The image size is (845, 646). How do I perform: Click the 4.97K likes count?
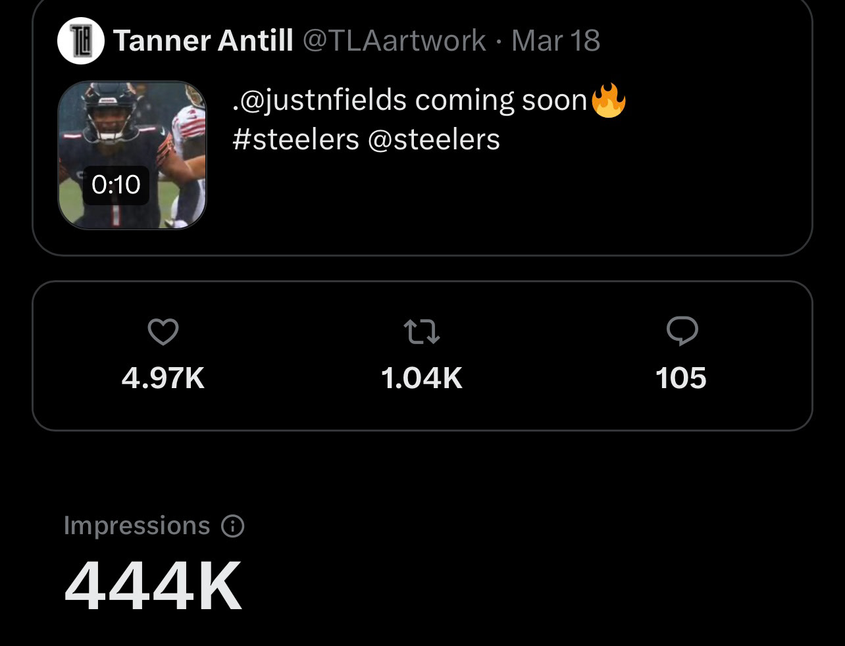tap(163, 378)
